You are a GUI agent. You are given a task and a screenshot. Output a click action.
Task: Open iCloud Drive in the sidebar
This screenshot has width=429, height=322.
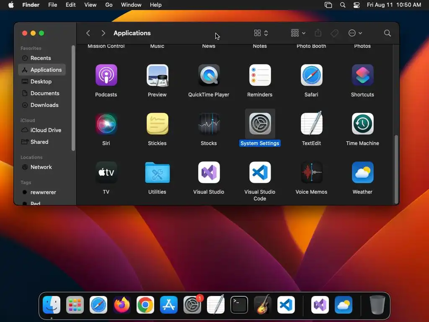[42, 130]
